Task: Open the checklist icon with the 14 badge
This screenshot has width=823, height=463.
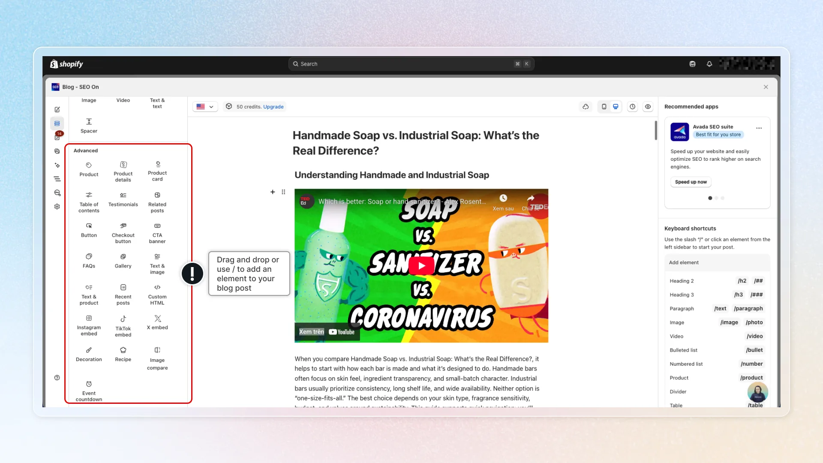Action: pyautogui.click(x=57, y=137)
